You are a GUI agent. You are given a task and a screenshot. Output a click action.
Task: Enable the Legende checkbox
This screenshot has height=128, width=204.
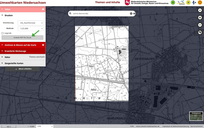[3, 33]
